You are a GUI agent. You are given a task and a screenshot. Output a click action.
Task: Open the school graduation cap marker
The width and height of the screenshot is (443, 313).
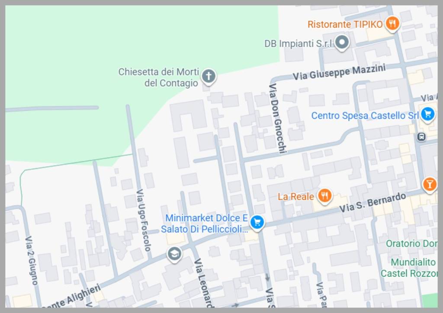tap(174, 254)
